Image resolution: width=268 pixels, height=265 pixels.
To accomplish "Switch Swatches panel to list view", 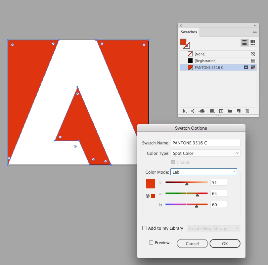I will pos(244,43).
